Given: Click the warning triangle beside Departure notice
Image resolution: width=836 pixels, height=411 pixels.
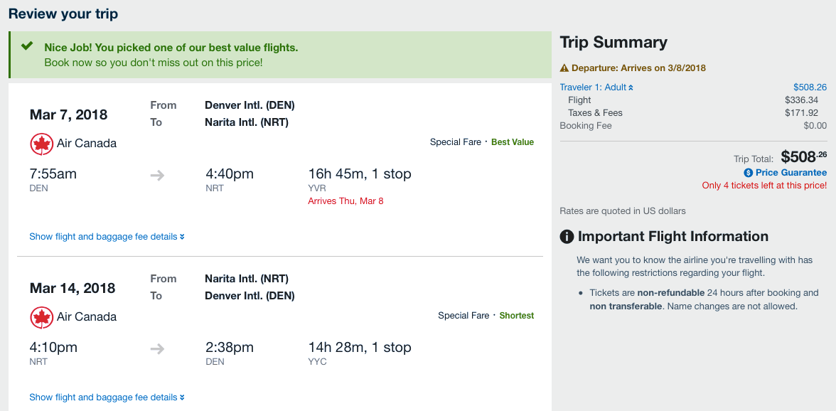Looking at the screenshot, I should (x=564, y=68).
